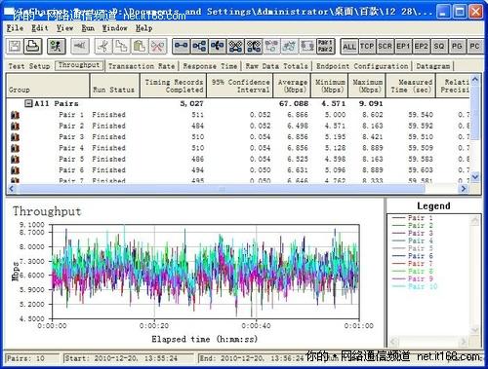Click the Pair 3 endpoint icon in table

15,137
